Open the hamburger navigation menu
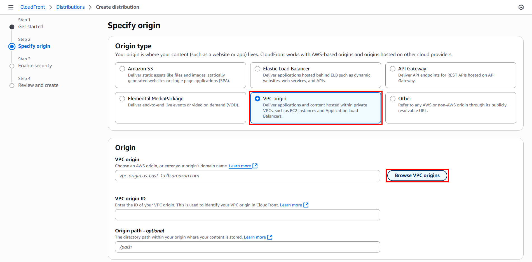 (11, 7)
